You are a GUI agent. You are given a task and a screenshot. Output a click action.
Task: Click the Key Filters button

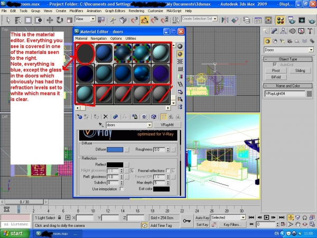tap(232, 224)
